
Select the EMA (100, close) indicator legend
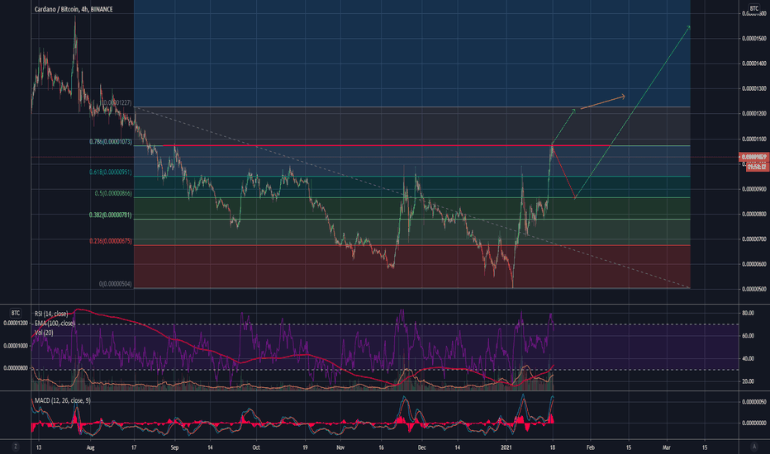(x=55, y=323)
